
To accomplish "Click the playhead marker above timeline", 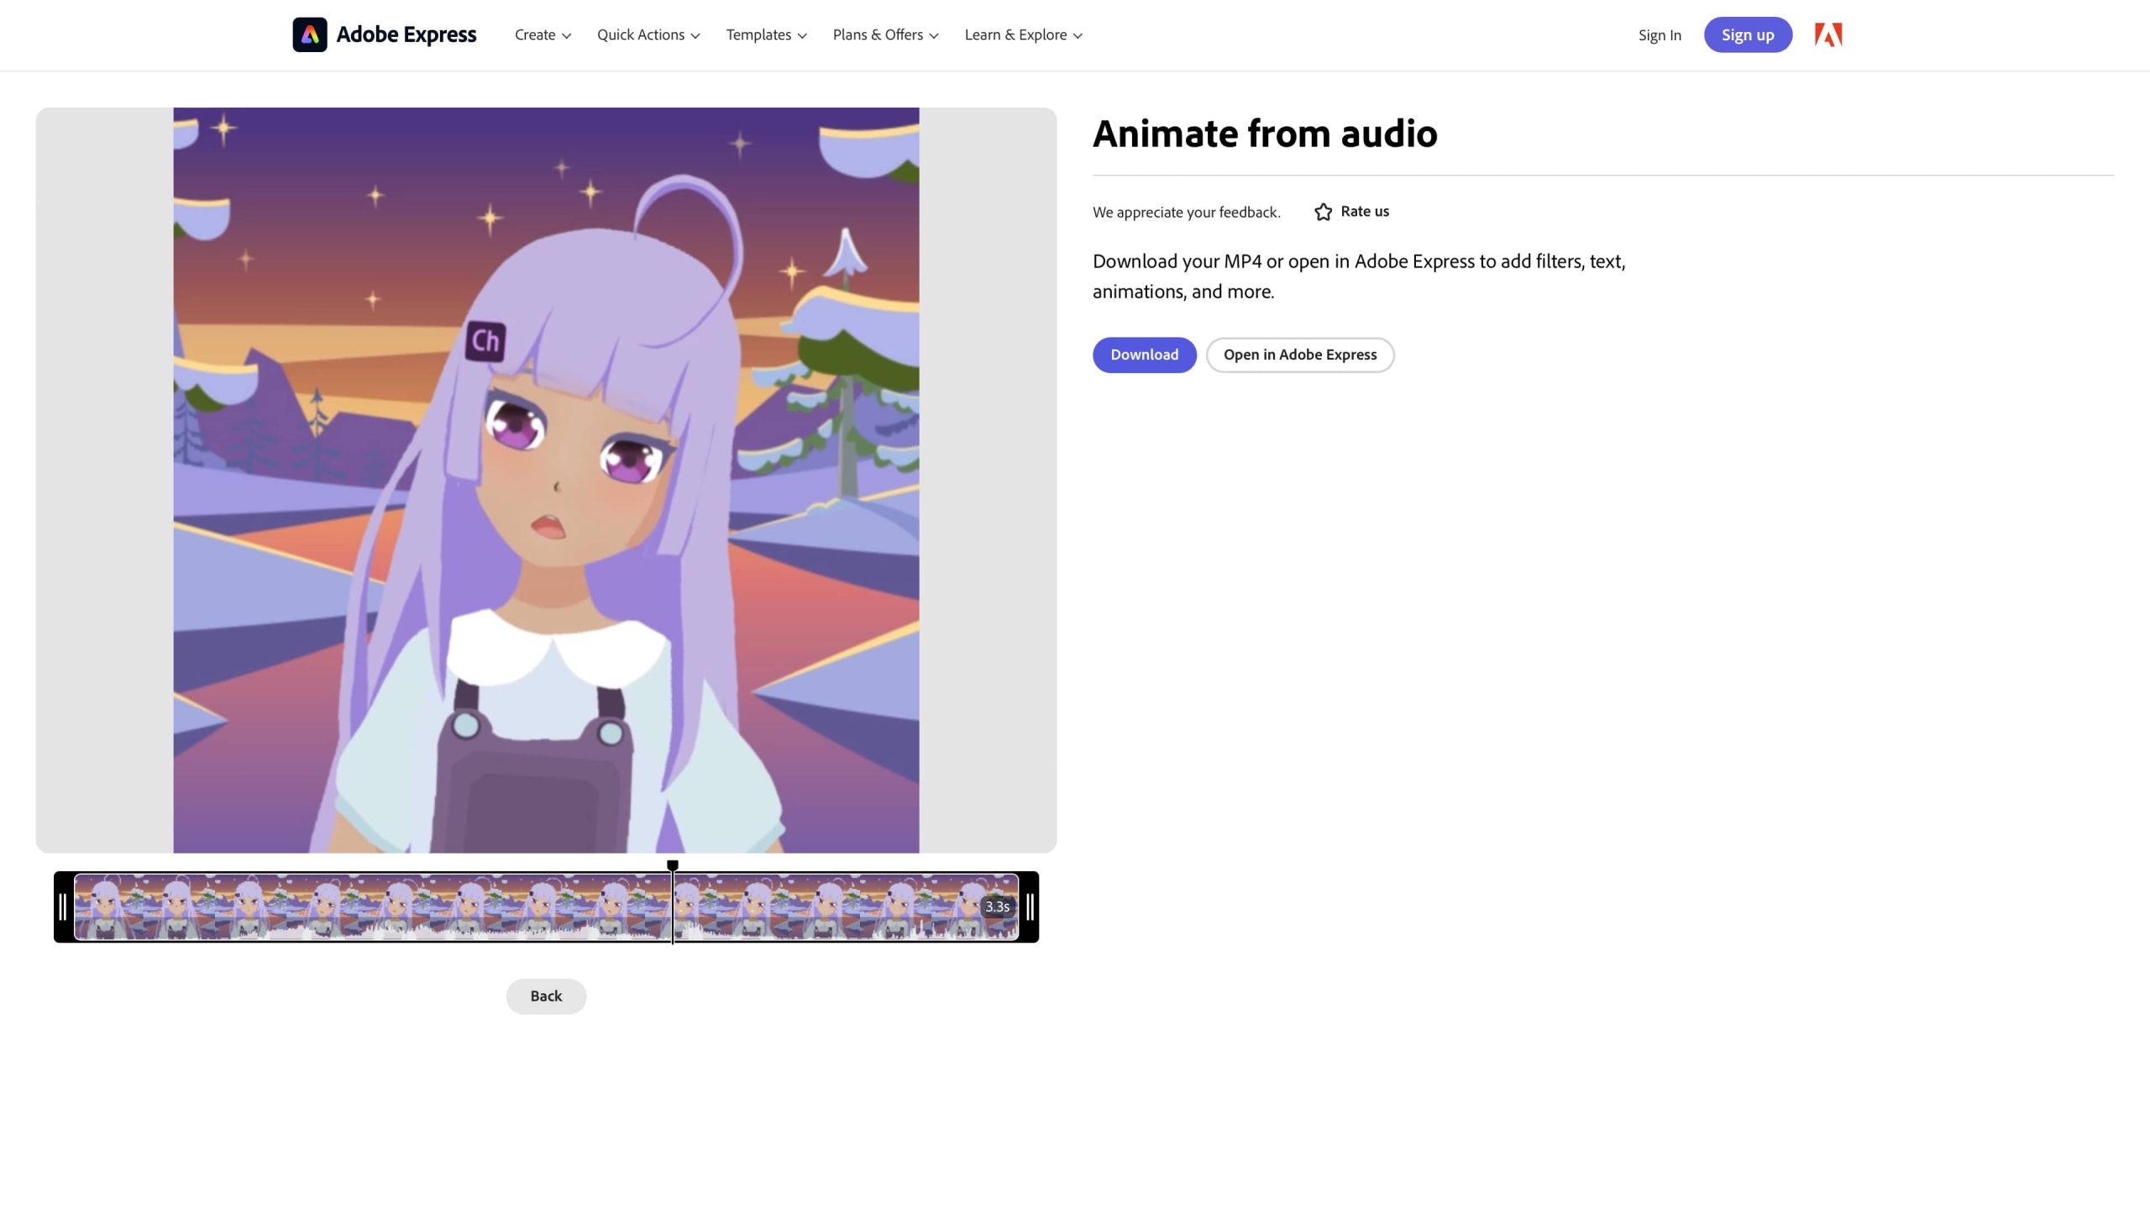I will pyautogui.click(x=672, y=865).
